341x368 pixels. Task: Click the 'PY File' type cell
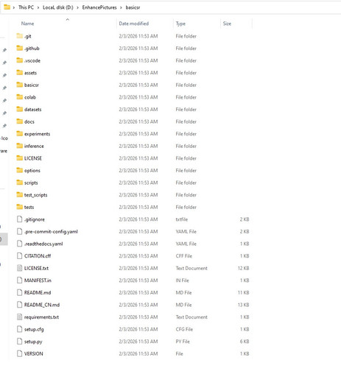pyautogui.click(x=183, y=342)
